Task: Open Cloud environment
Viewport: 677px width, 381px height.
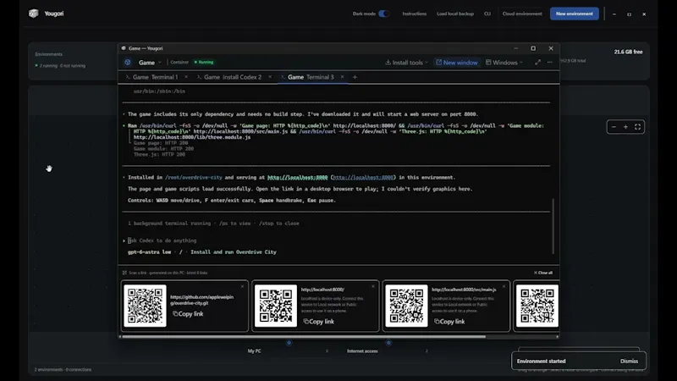Action: (522, 14)
